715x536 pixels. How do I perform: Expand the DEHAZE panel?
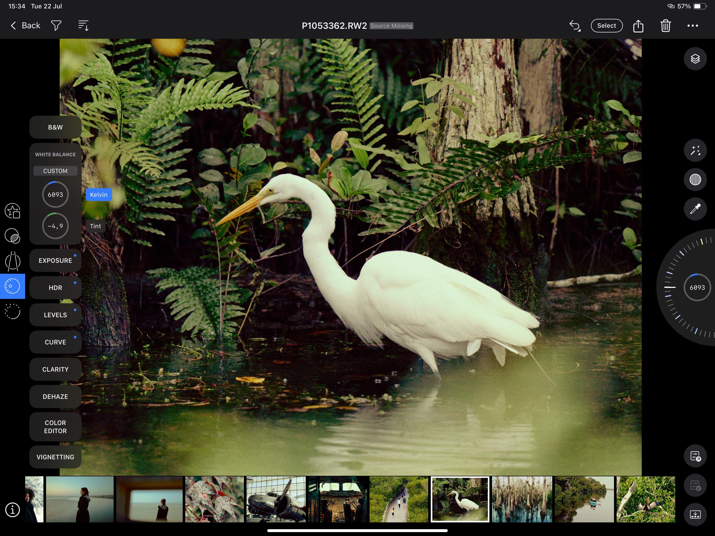[55, 396]
